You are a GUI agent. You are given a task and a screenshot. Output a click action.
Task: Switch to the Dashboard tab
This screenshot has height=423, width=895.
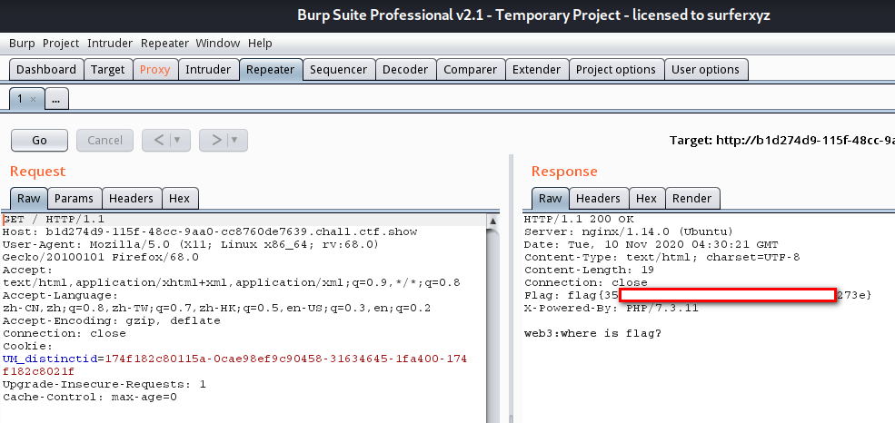[46, 70]
